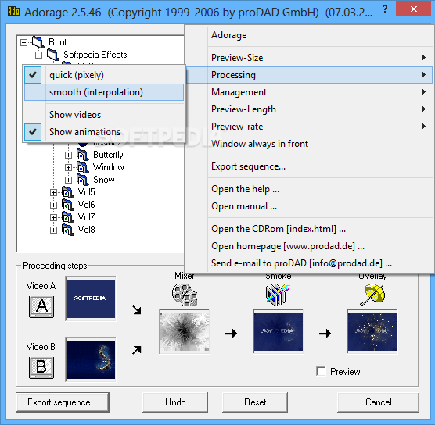Click the Snow effect folder icon
The height and width of the screenshot is (425, 435).
pyautogui.click(x=82, y=180)
